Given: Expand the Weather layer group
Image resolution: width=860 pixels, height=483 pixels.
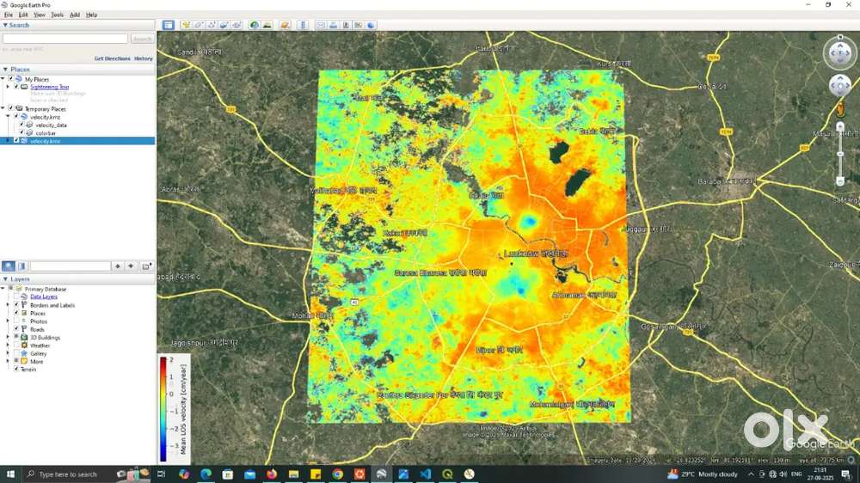Looking at the screenshot, I should pyautogui.click(x=7, y=345).
